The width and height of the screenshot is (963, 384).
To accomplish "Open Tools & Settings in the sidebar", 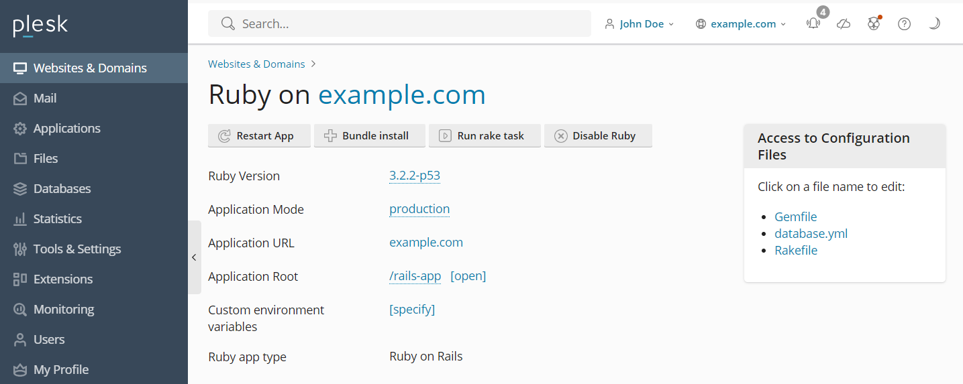I will click(77, 249).
